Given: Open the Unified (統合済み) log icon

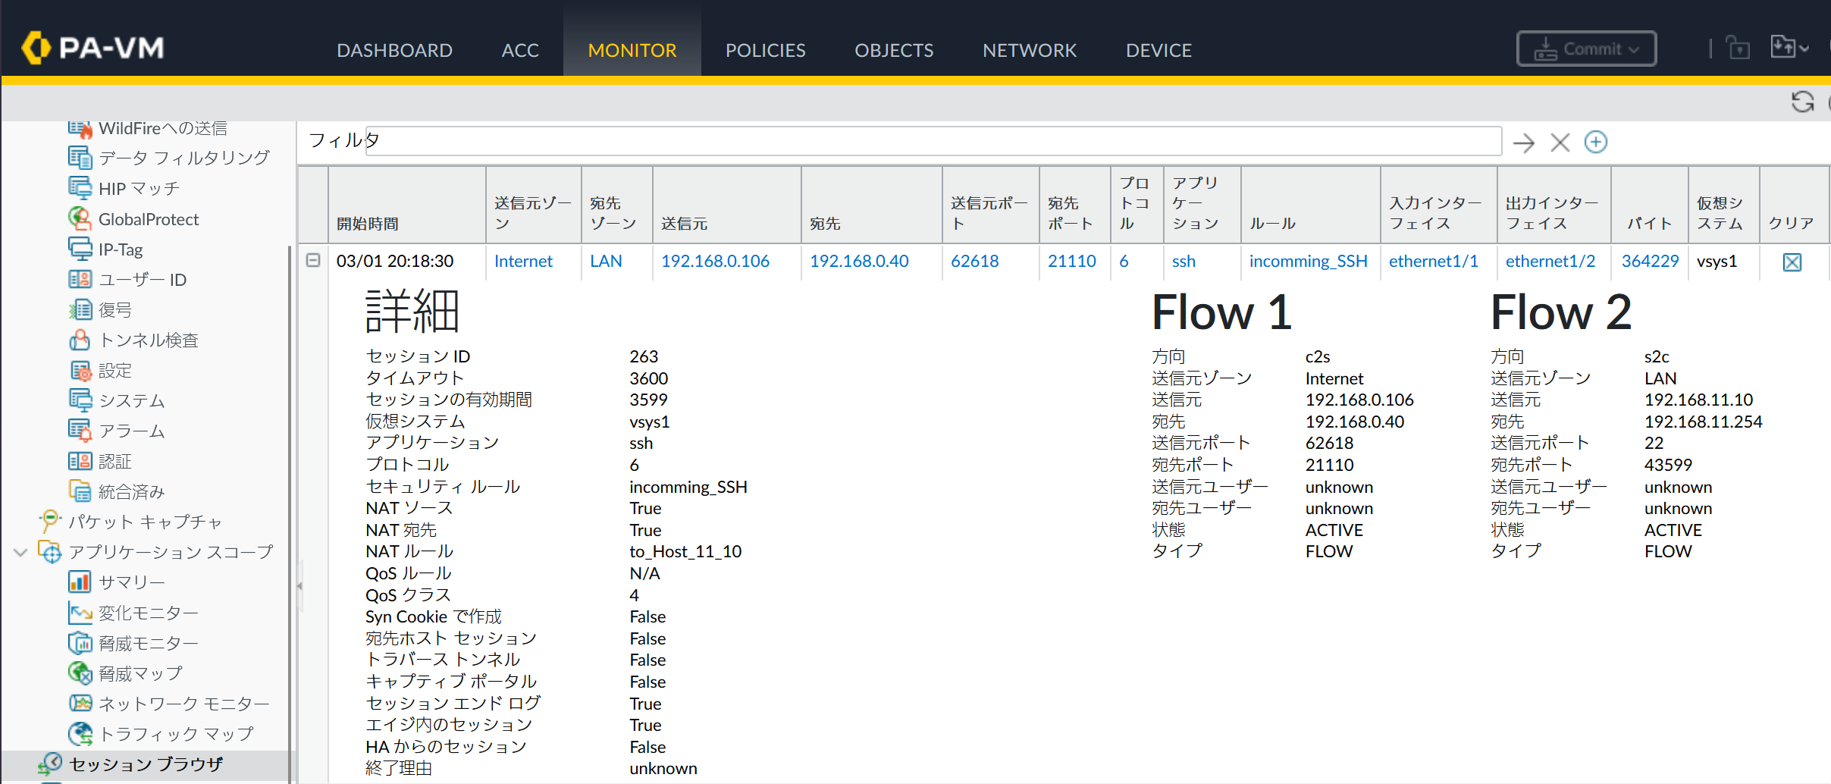Looking at the screenshot, I should coord(80,491).
